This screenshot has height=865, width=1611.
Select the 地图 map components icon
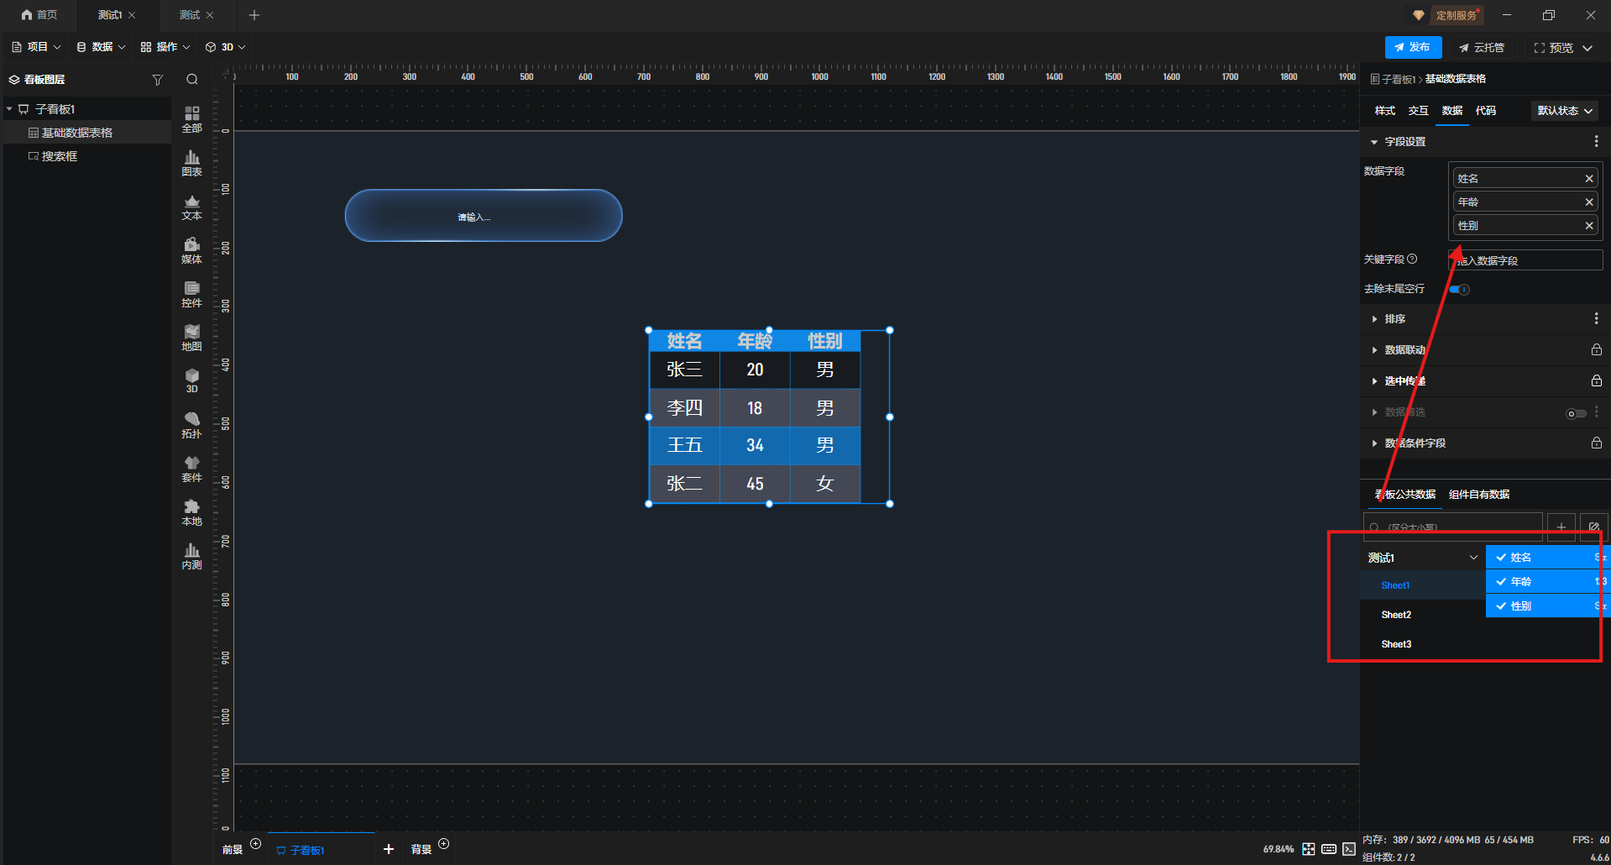[x=191, y=338]
